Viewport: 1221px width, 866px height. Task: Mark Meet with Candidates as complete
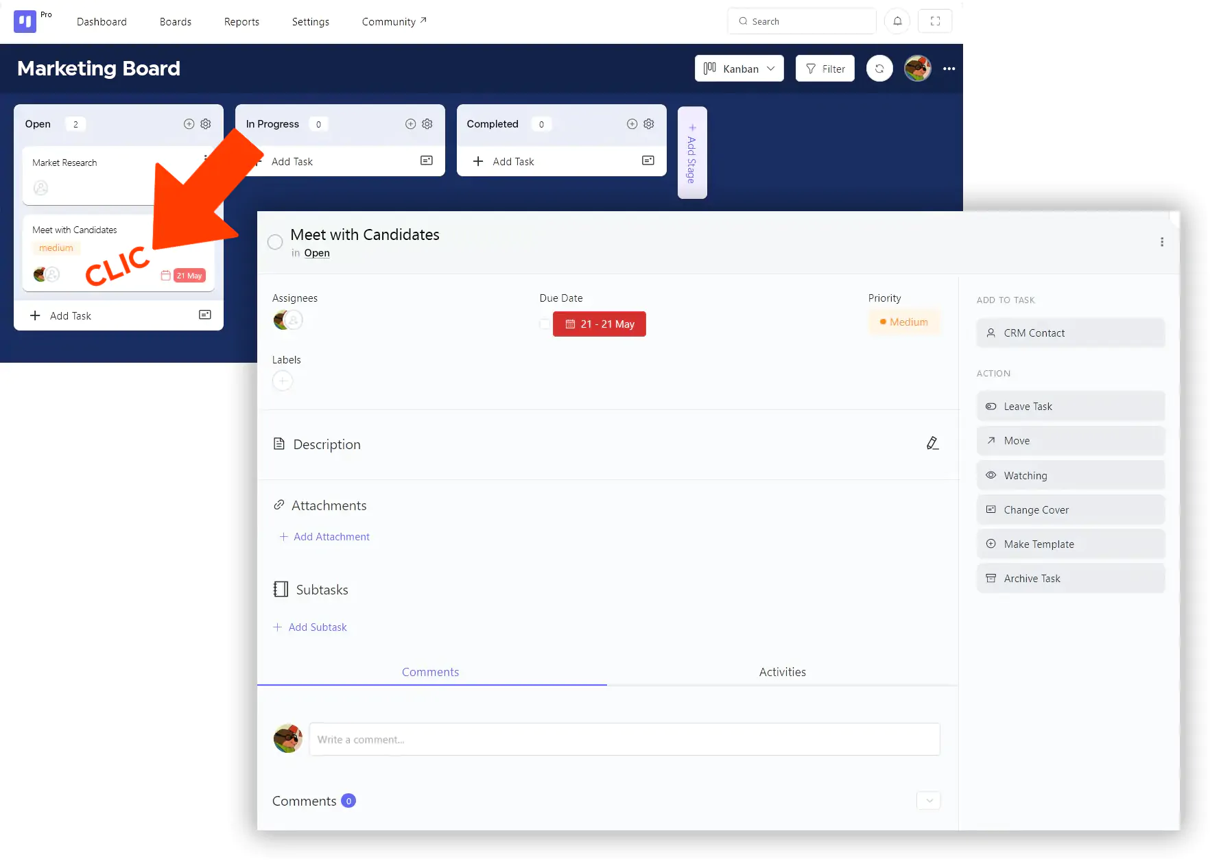(x=275, y=242)
